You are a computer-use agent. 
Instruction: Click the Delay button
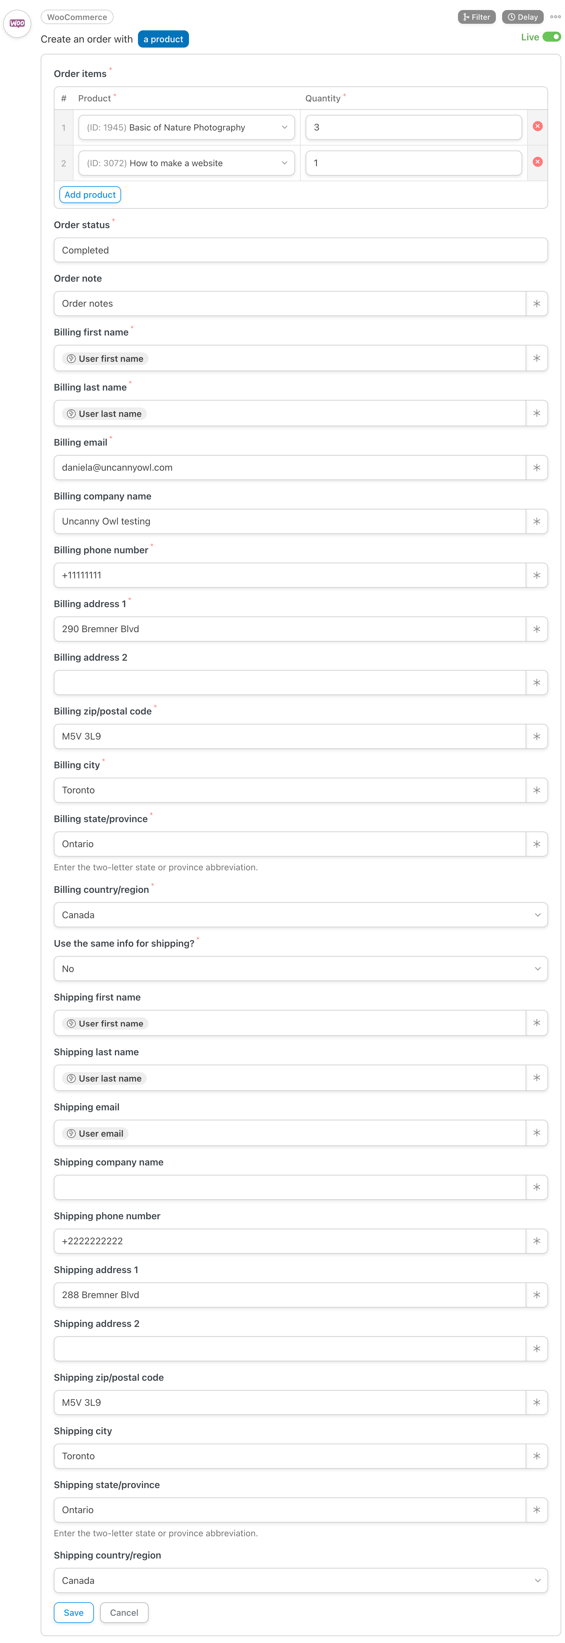pos(522,17)
